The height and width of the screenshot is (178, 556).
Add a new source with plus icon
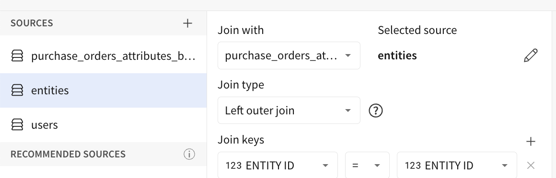187,23
